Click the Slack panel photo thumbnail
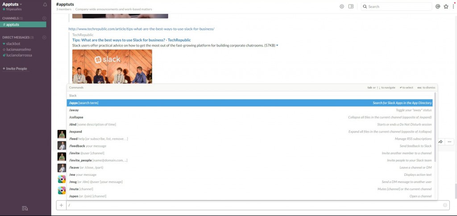This screenshot has height=216, width=457. pos(112,66)
